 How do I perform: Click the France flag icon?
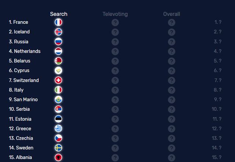pyautogui.click(x=58, y=22)
